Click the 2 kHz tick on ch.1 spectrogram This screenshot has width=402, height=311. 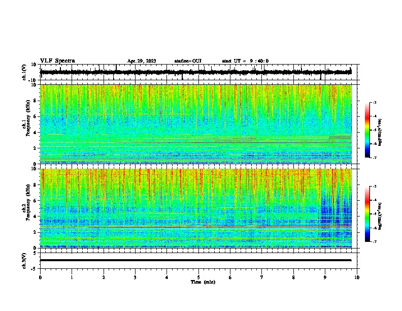(35, 148)
